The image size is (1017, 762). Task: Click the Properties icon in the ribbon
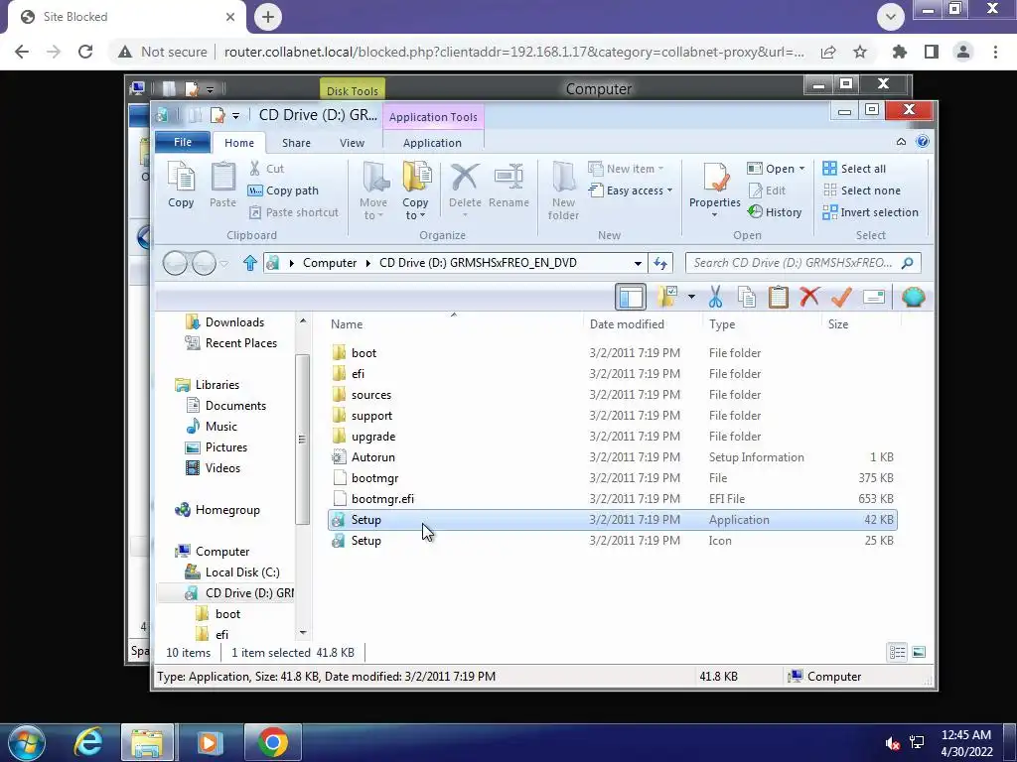click(x=715, y=190)
